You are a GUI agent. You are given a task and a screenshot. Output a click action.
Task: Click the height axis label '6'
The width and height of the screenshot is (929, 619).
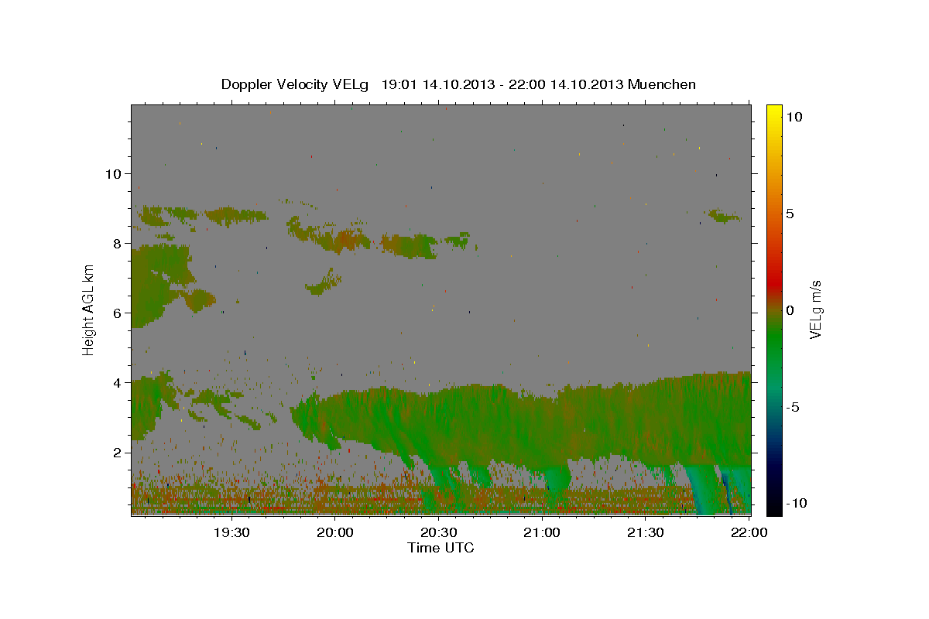[x=116, y=313]
